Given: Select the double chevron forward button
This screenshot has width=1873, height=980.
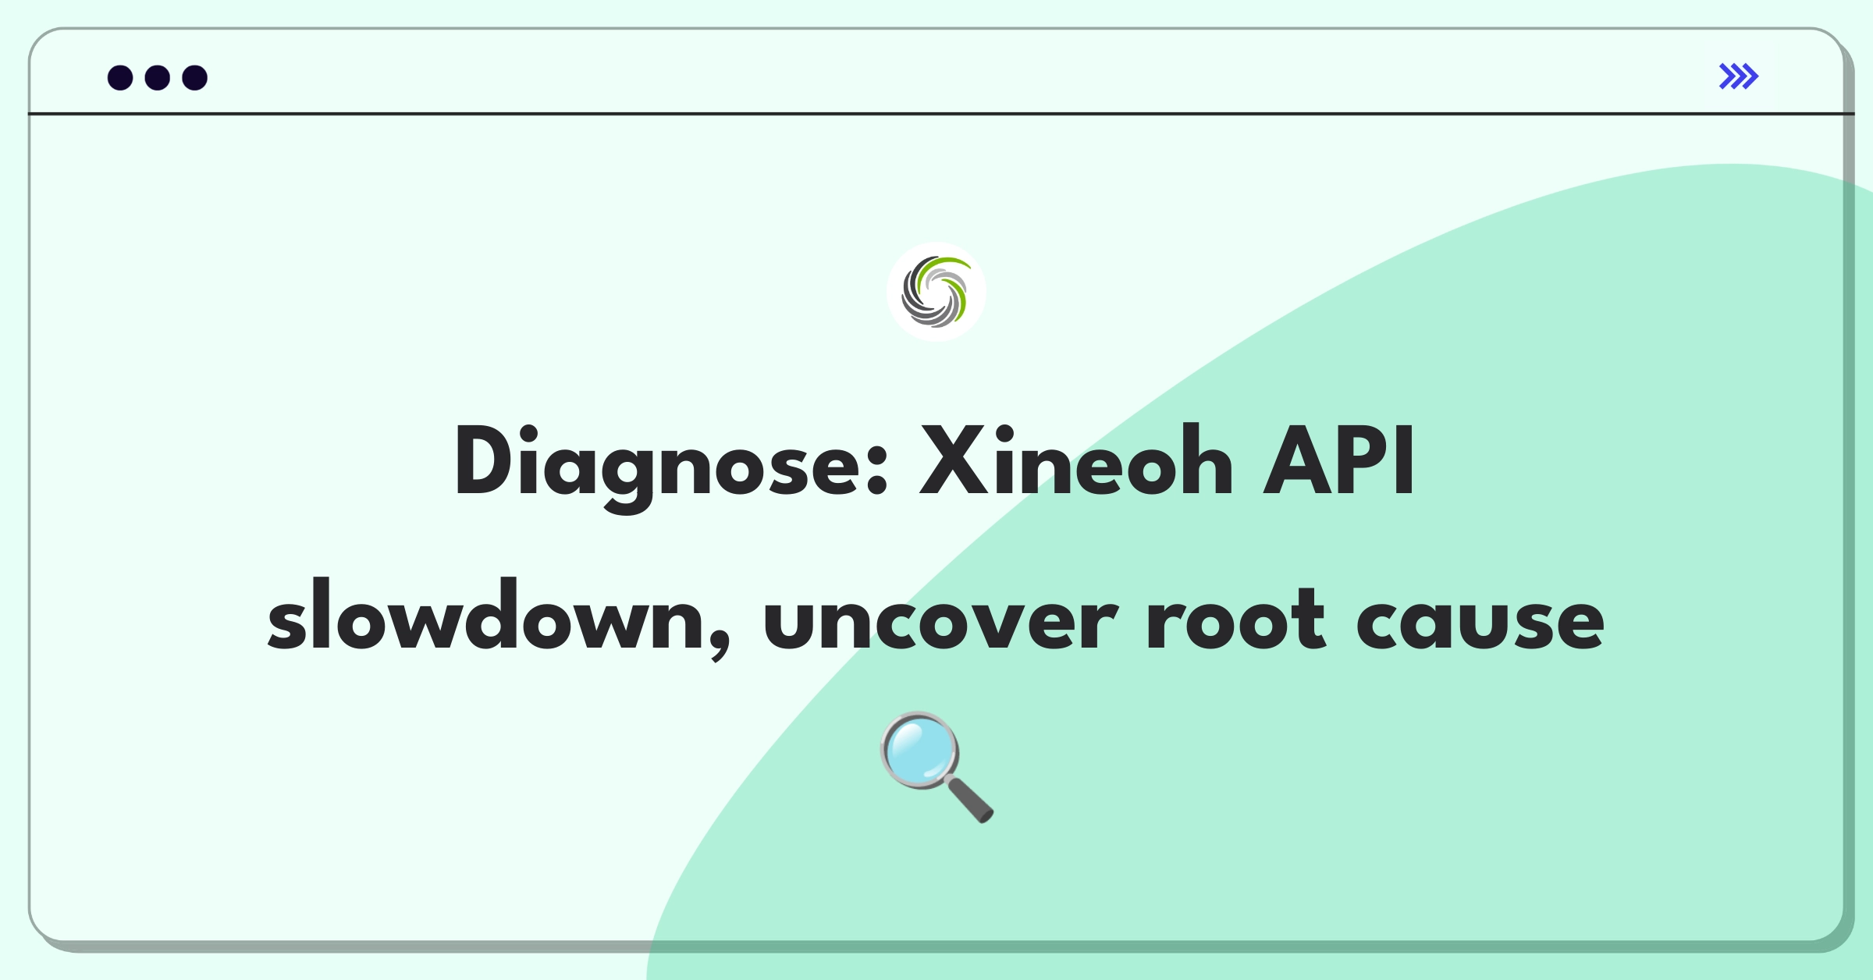Looking at the screenshot, I should tap(1740, 78).
